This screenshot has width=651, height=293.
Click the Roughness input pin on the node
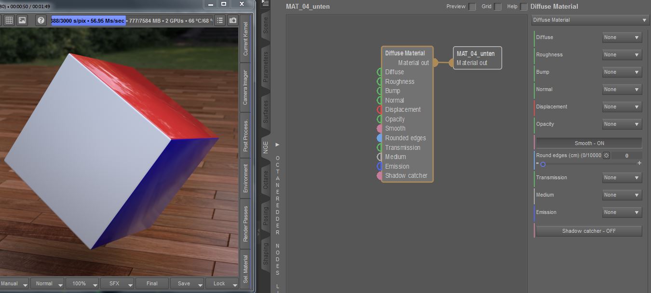click(x=380, y=81)
